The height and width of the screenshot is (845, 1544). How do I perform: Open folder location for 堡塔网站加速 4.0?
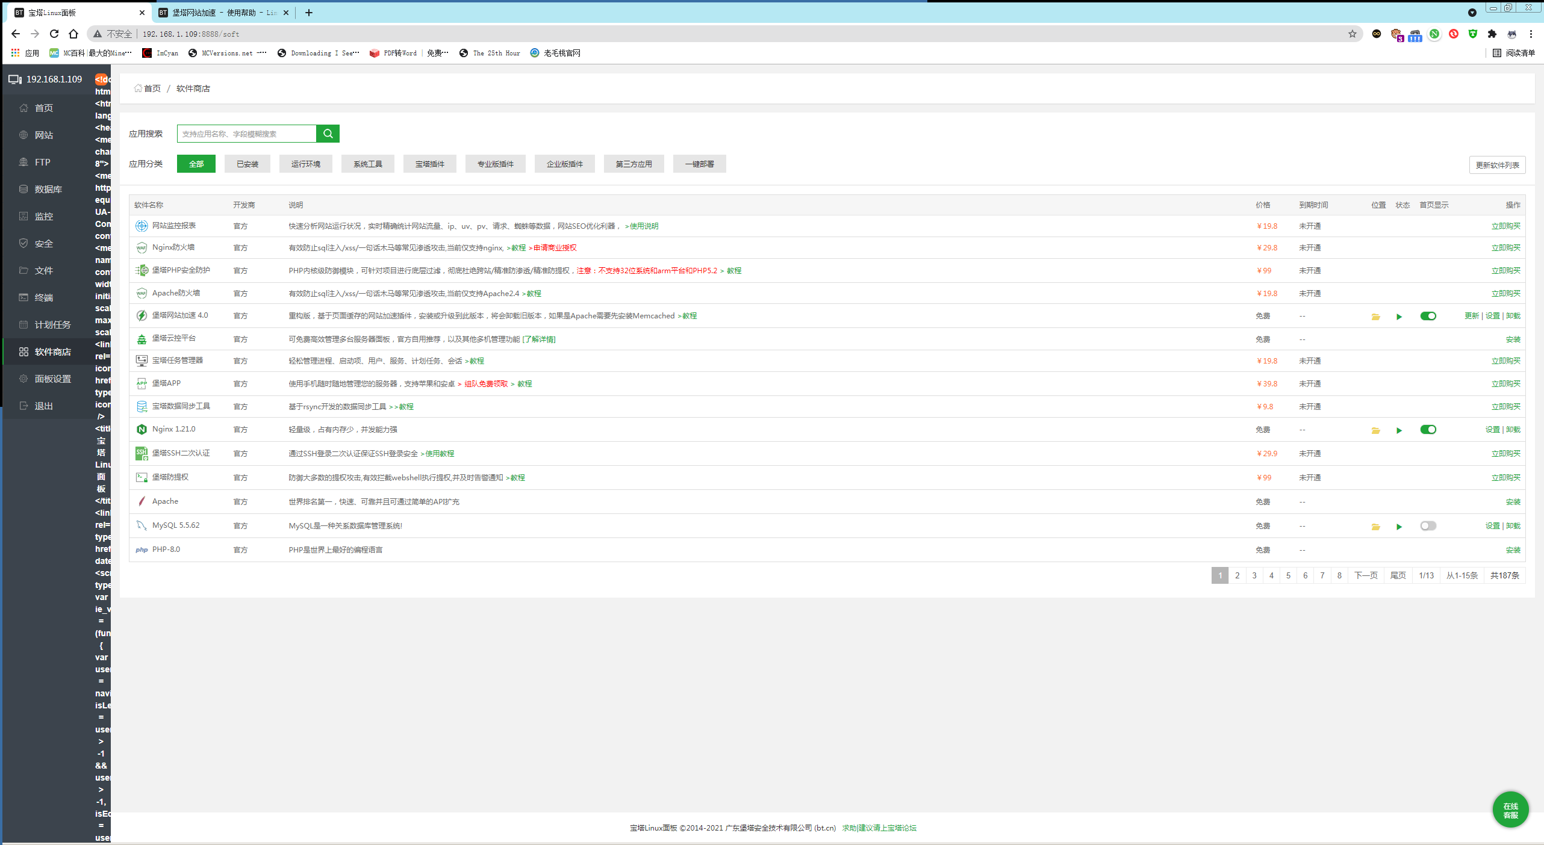tap(1375, 317)
